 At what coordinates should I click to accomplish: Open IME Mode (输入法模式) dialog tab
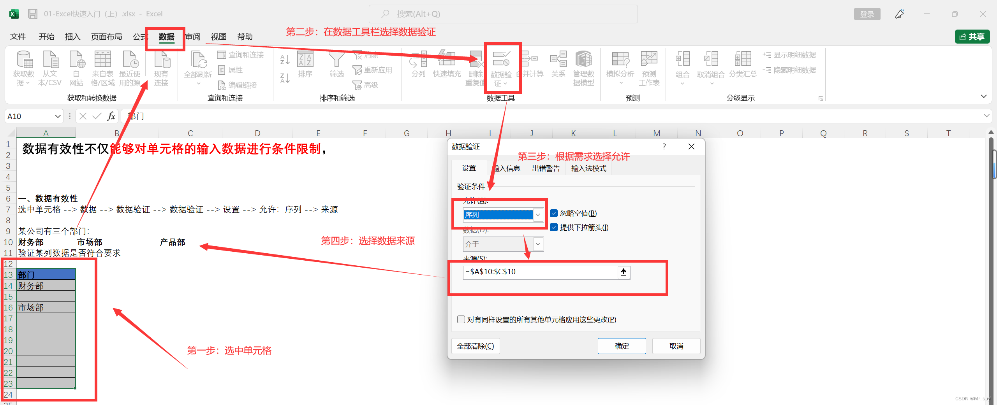pos(588,168)
